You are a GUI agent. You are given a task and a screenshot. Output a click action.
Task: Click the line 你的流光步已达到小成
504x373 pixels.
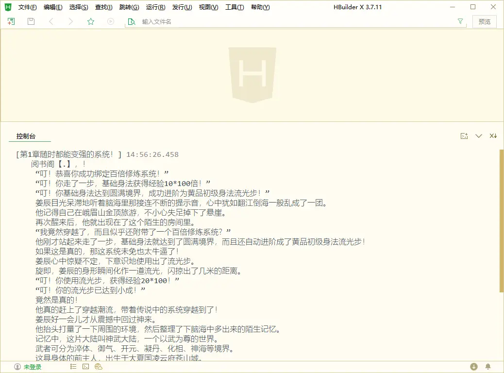(90, 290)
